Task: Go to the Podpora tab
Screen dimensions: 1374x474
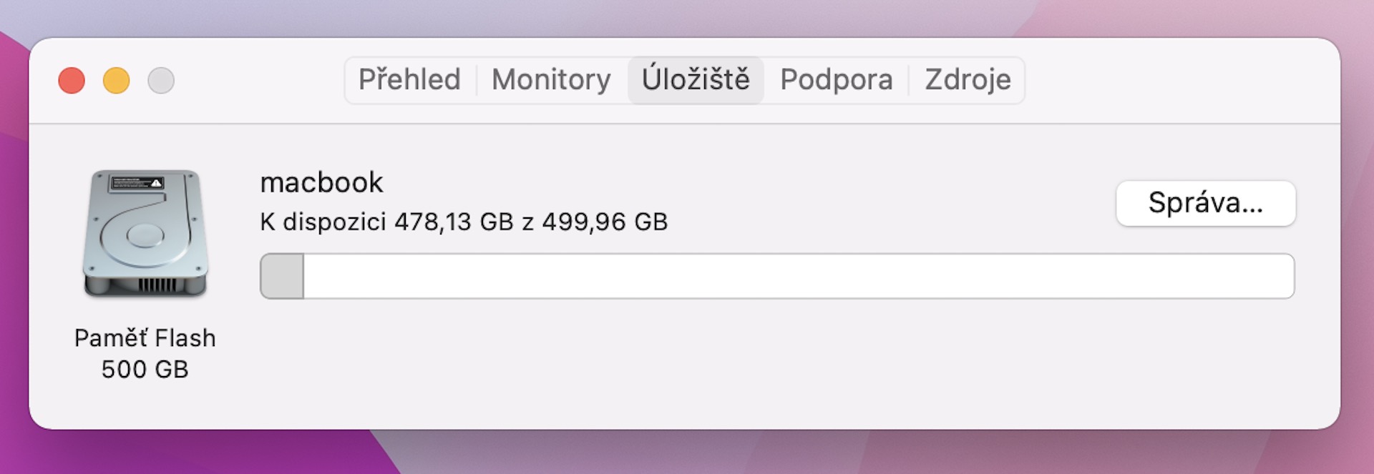Action: (836, 80)
